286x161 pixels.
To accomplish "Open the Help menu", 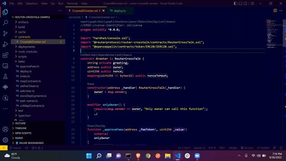I will click(84, 4).
